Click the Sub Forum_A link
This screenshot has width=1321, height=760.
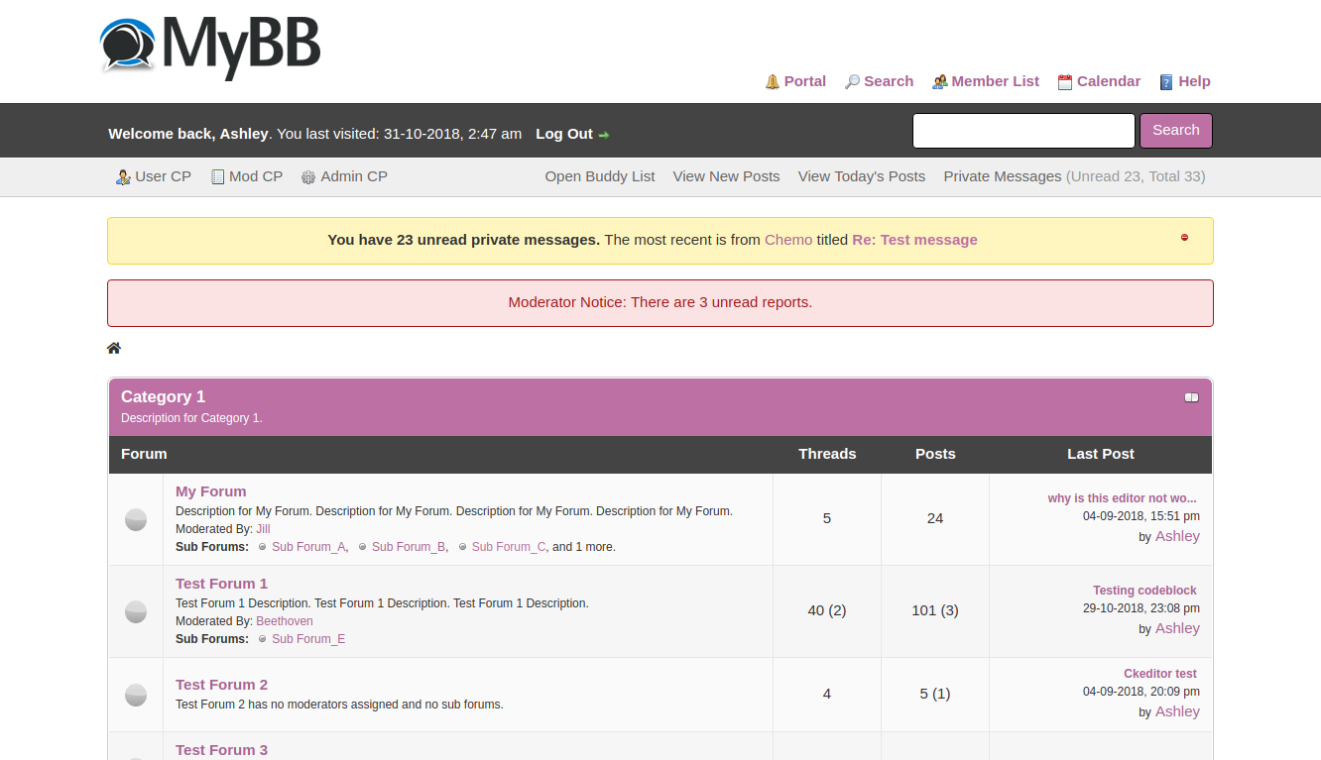pyautogui.click(x=308, y=547)
